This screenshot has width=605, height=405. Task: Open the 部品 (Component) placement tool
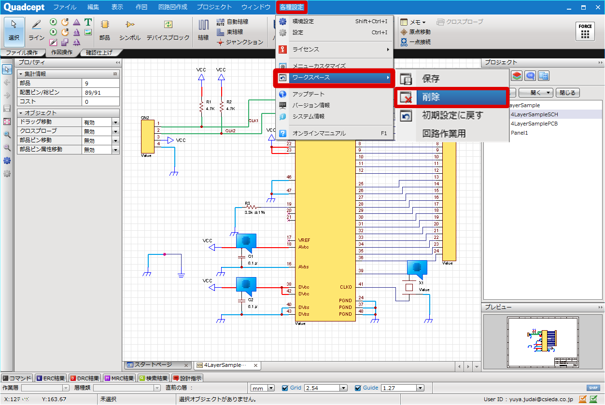(104, 30)
